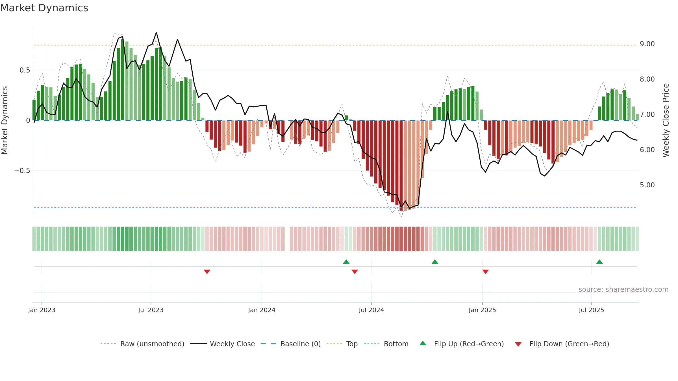Click the green Flip Up legend triangle
The image size is (678, 381).
[x=423, y=343]
